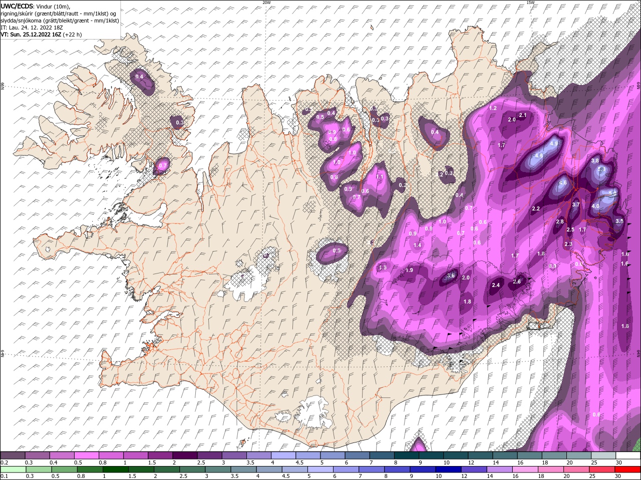Click the 'slydda/snjókoma' legend description line
641x480 pixels.
[x=60, y=20]
